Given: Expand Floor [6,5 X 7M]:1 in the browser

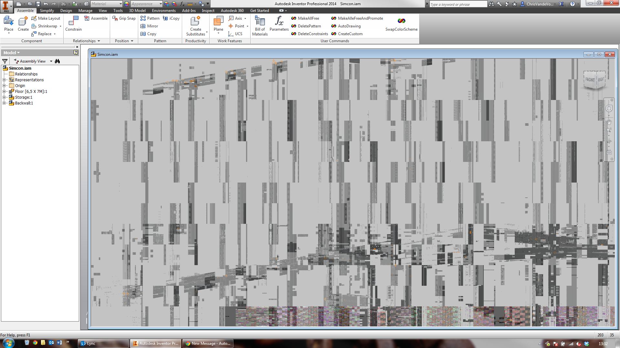Looking at the screenshot, I should [x=4, y=91].
